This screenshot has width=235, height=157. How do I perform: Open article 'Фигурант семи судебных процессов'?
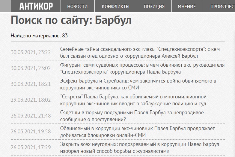click(142, 68)
